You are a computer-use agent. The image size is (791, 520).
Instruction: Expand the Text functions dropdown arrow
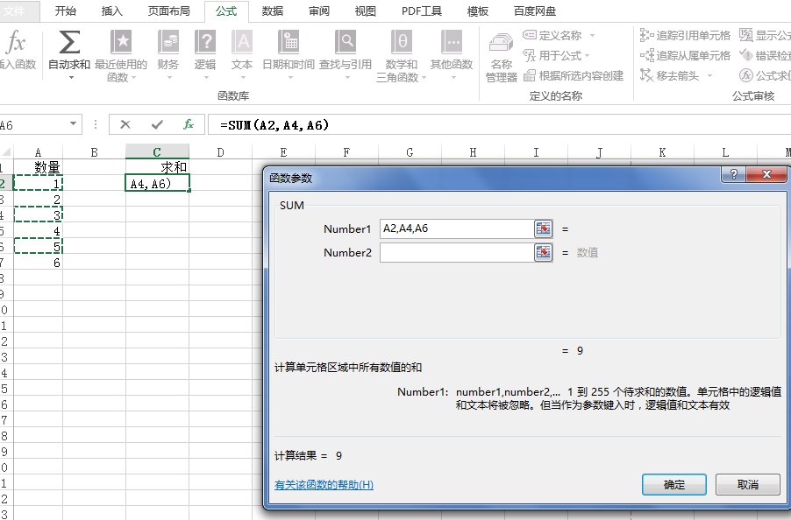pos(243,78)
